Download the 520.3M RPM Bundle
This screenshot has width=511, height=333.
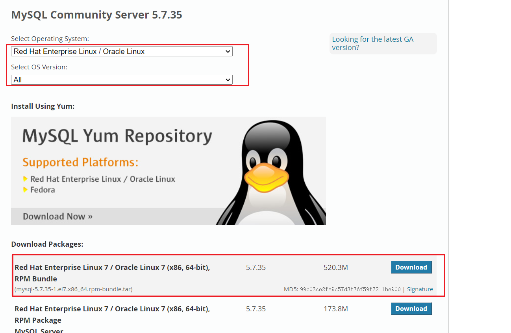(411, 267)
